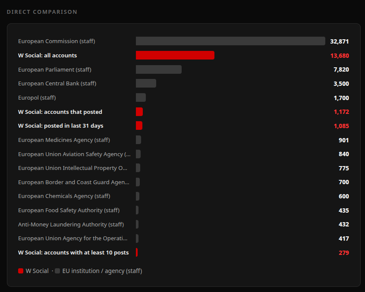
Task: Click the red W Social legend swatch
Action: coord(21,271)
